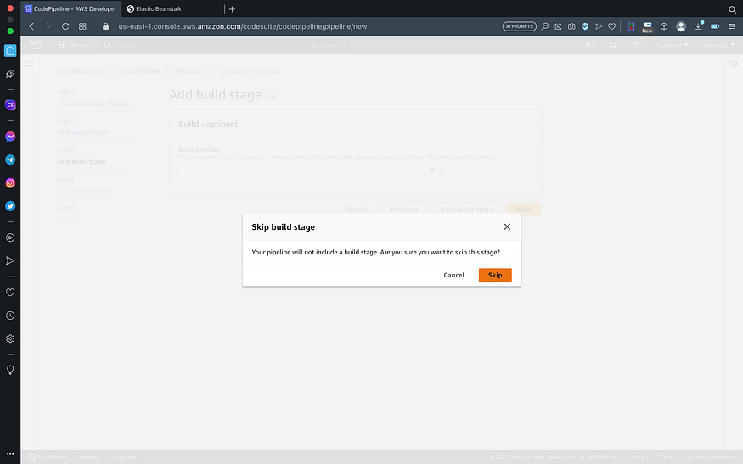The height and width of the screenshot is (464, 743).
Task: Open AWS help question mark icon
Action: (636, 45)
